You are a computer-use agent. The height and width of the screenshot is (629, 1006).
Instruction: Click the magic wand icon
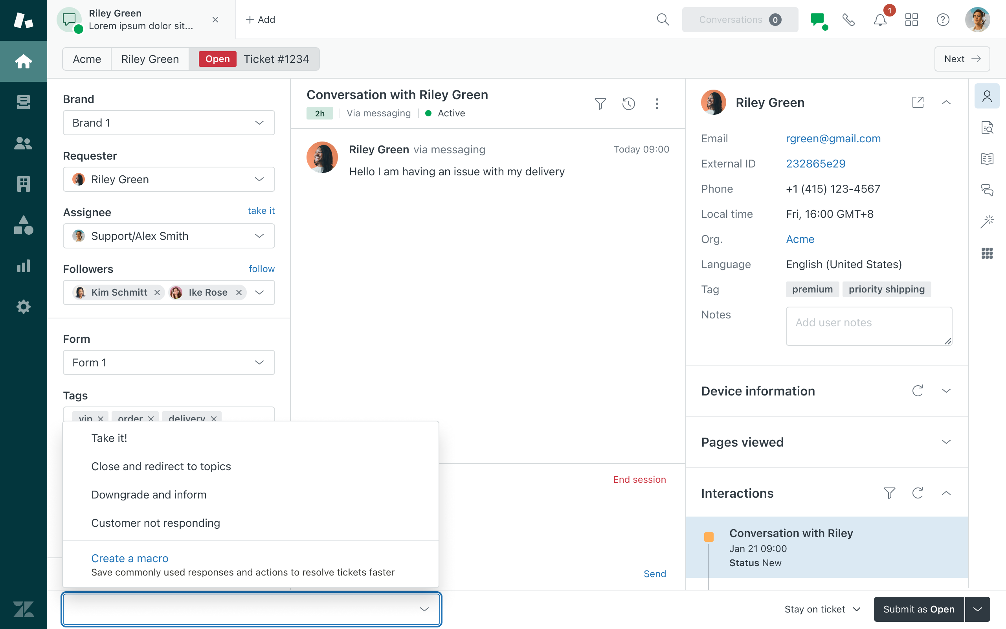[987, 222]
